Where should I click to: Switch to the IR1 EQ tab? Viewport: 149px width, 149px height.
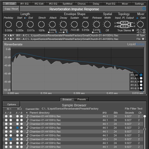pyautogui.click(x=24, y=4)
